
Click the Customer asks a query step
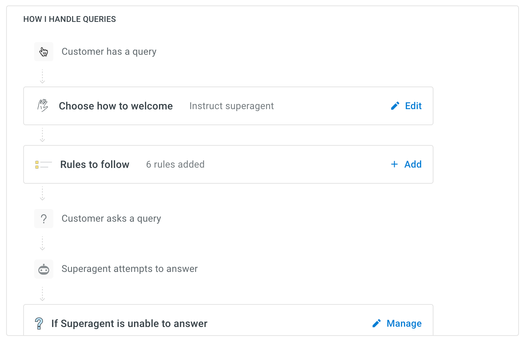[x=111, y=219]
